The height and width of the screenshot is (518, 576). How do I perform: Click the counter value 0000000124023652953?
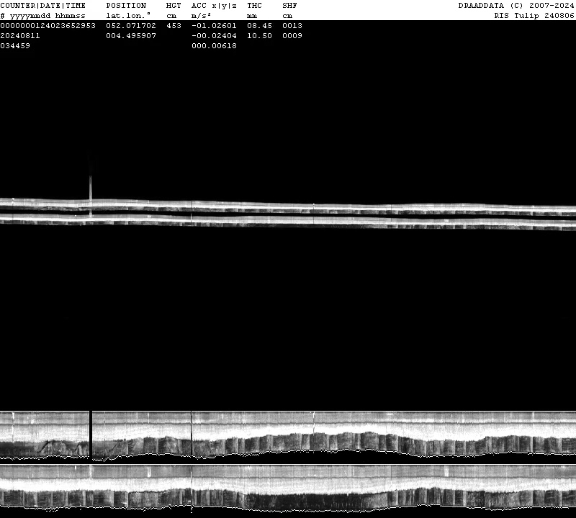(48, 25)
